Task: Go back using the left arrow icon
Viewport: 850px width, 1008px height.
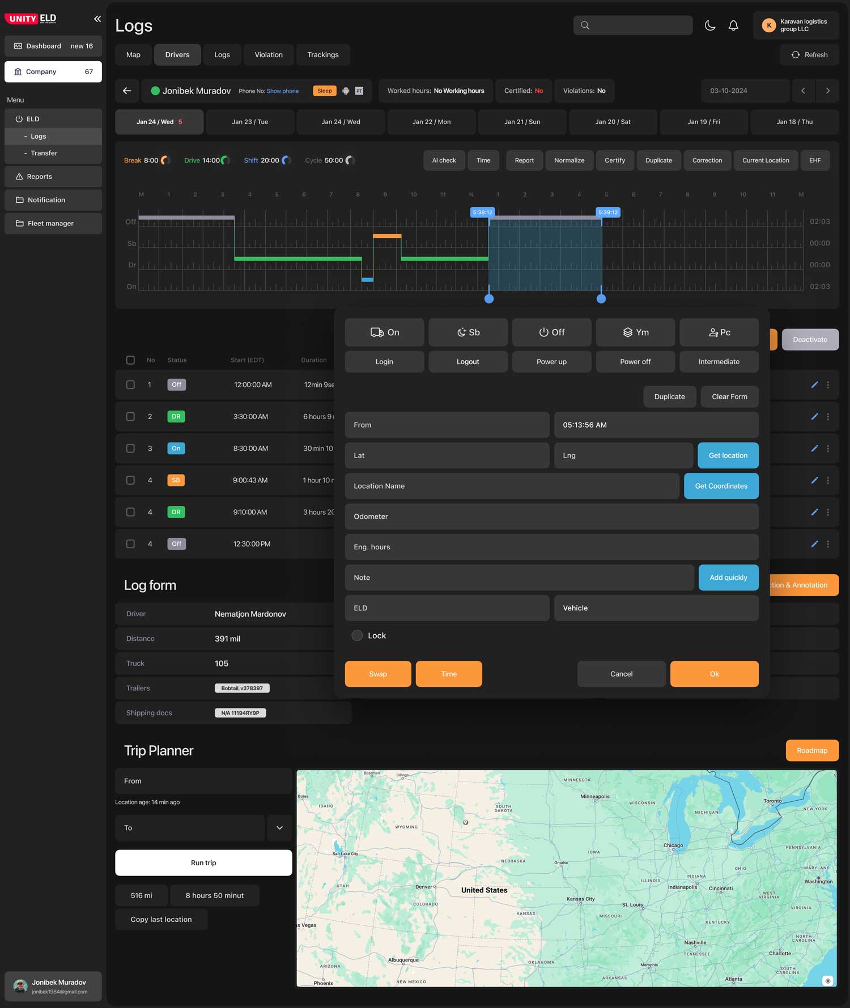Action: (x=127, y=91)
